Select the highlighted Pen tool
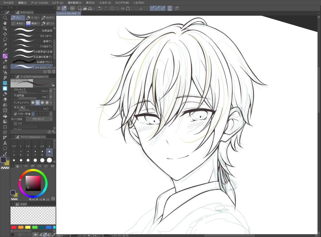The width and height of the screenshot is (321, 237). pos(5,56)
